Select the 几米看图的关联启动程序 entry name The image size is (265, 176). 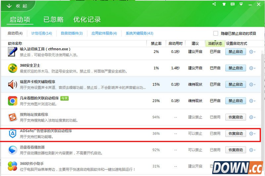click(x=39, y=98)
